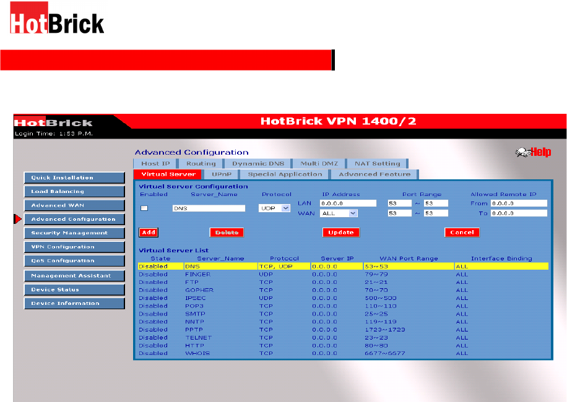Click the Allowed Remote IP To field
This screenshot has height=402, width=567.
[x=519, y=213]
